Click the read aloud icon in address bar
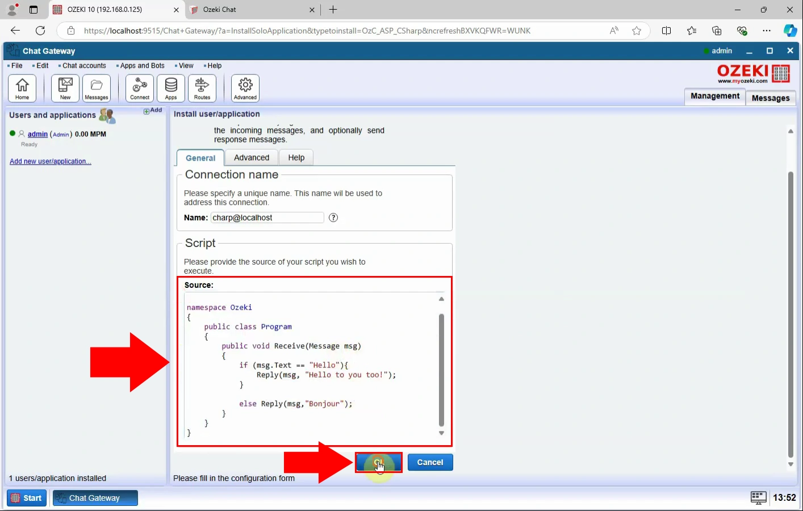 [614, 31]
